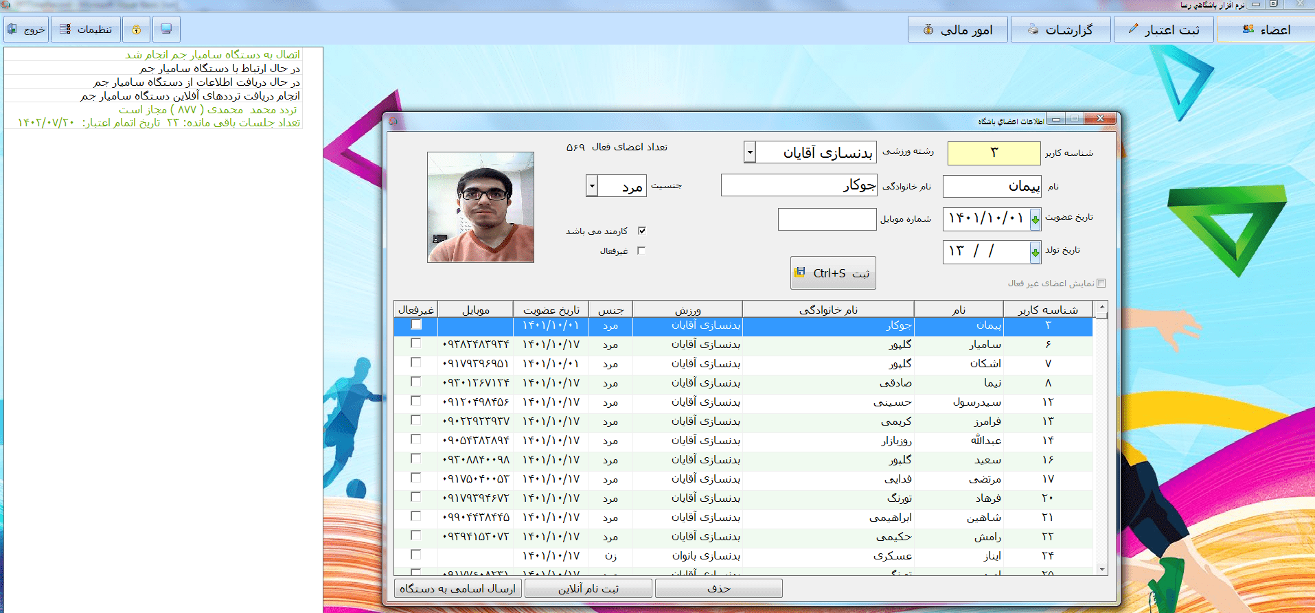Screen dimensions: 1315x613
Task: Tick the inactive checkbox in پیمان row
Action: click(416, 325)
